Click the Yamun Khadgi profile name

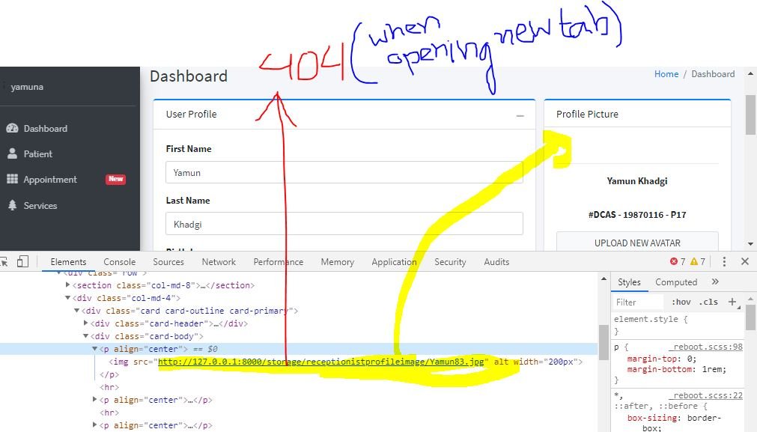click(x=636, y=181)
